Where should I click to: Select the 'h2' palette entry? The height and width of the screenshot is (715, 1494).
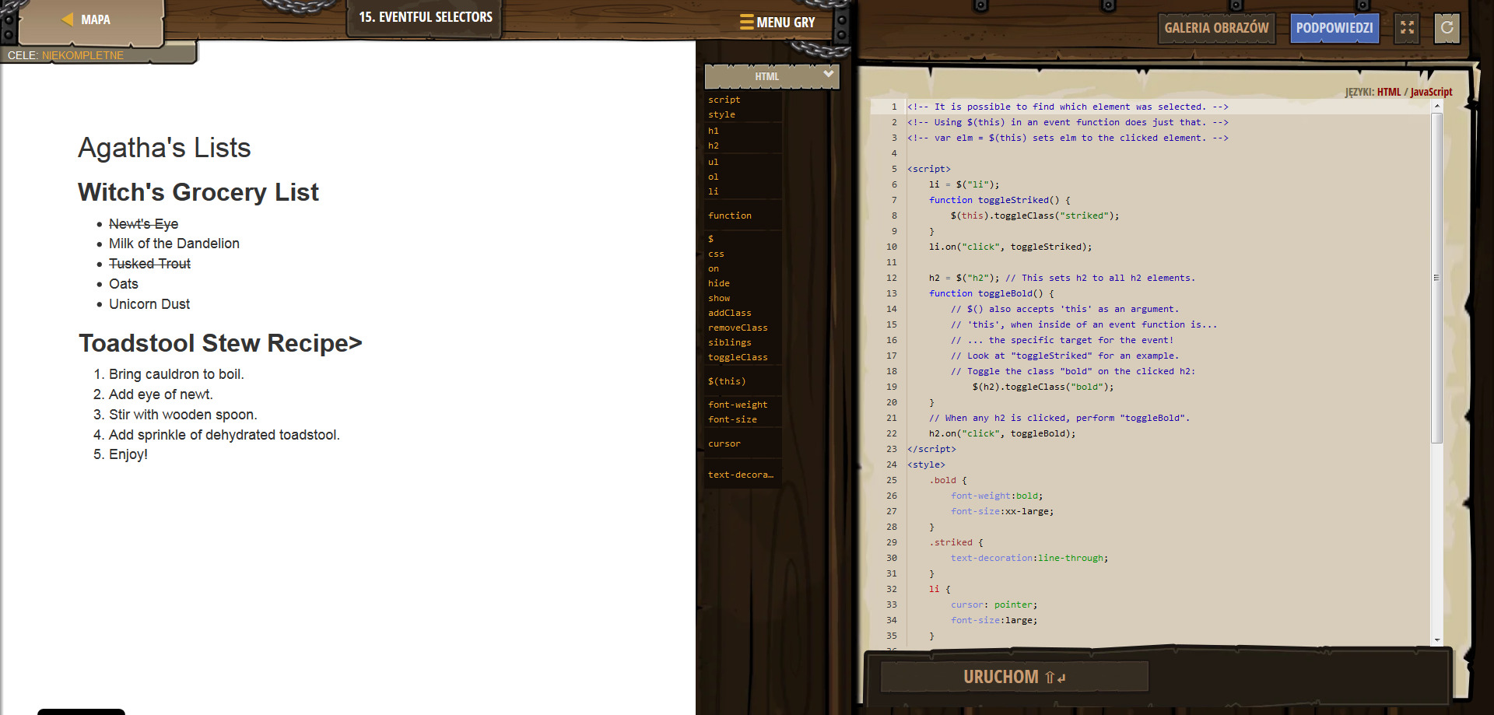[x=714, y=145]
